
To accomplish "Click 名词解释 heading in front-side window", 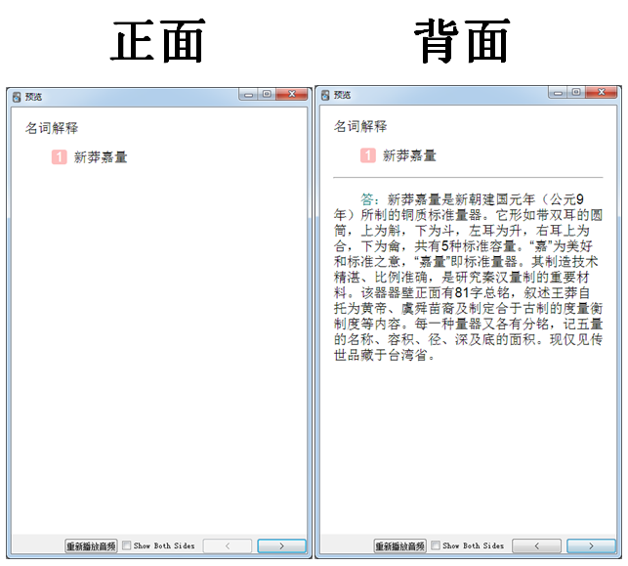I will click(x=52, y=128).
